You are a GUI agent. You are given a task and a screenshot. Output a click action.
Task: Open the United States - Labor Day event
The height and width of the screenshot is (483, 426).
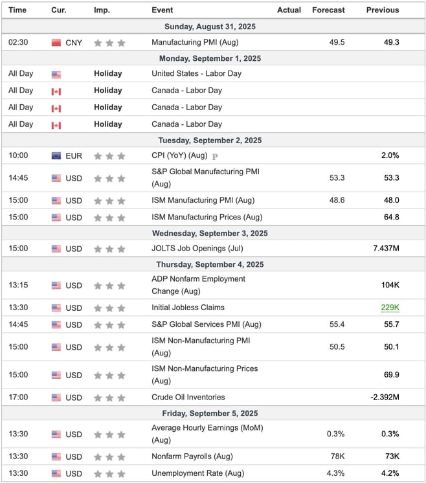coord(197,74)
